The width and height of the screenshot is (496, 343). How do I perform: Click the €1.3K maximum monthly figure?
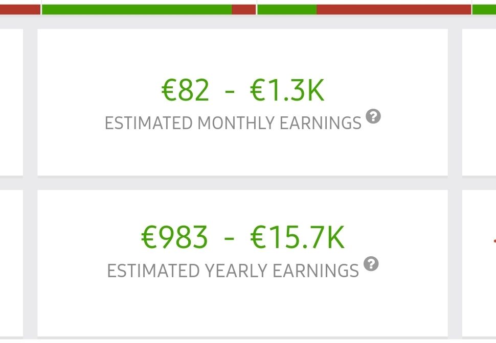tap(287, 90)
